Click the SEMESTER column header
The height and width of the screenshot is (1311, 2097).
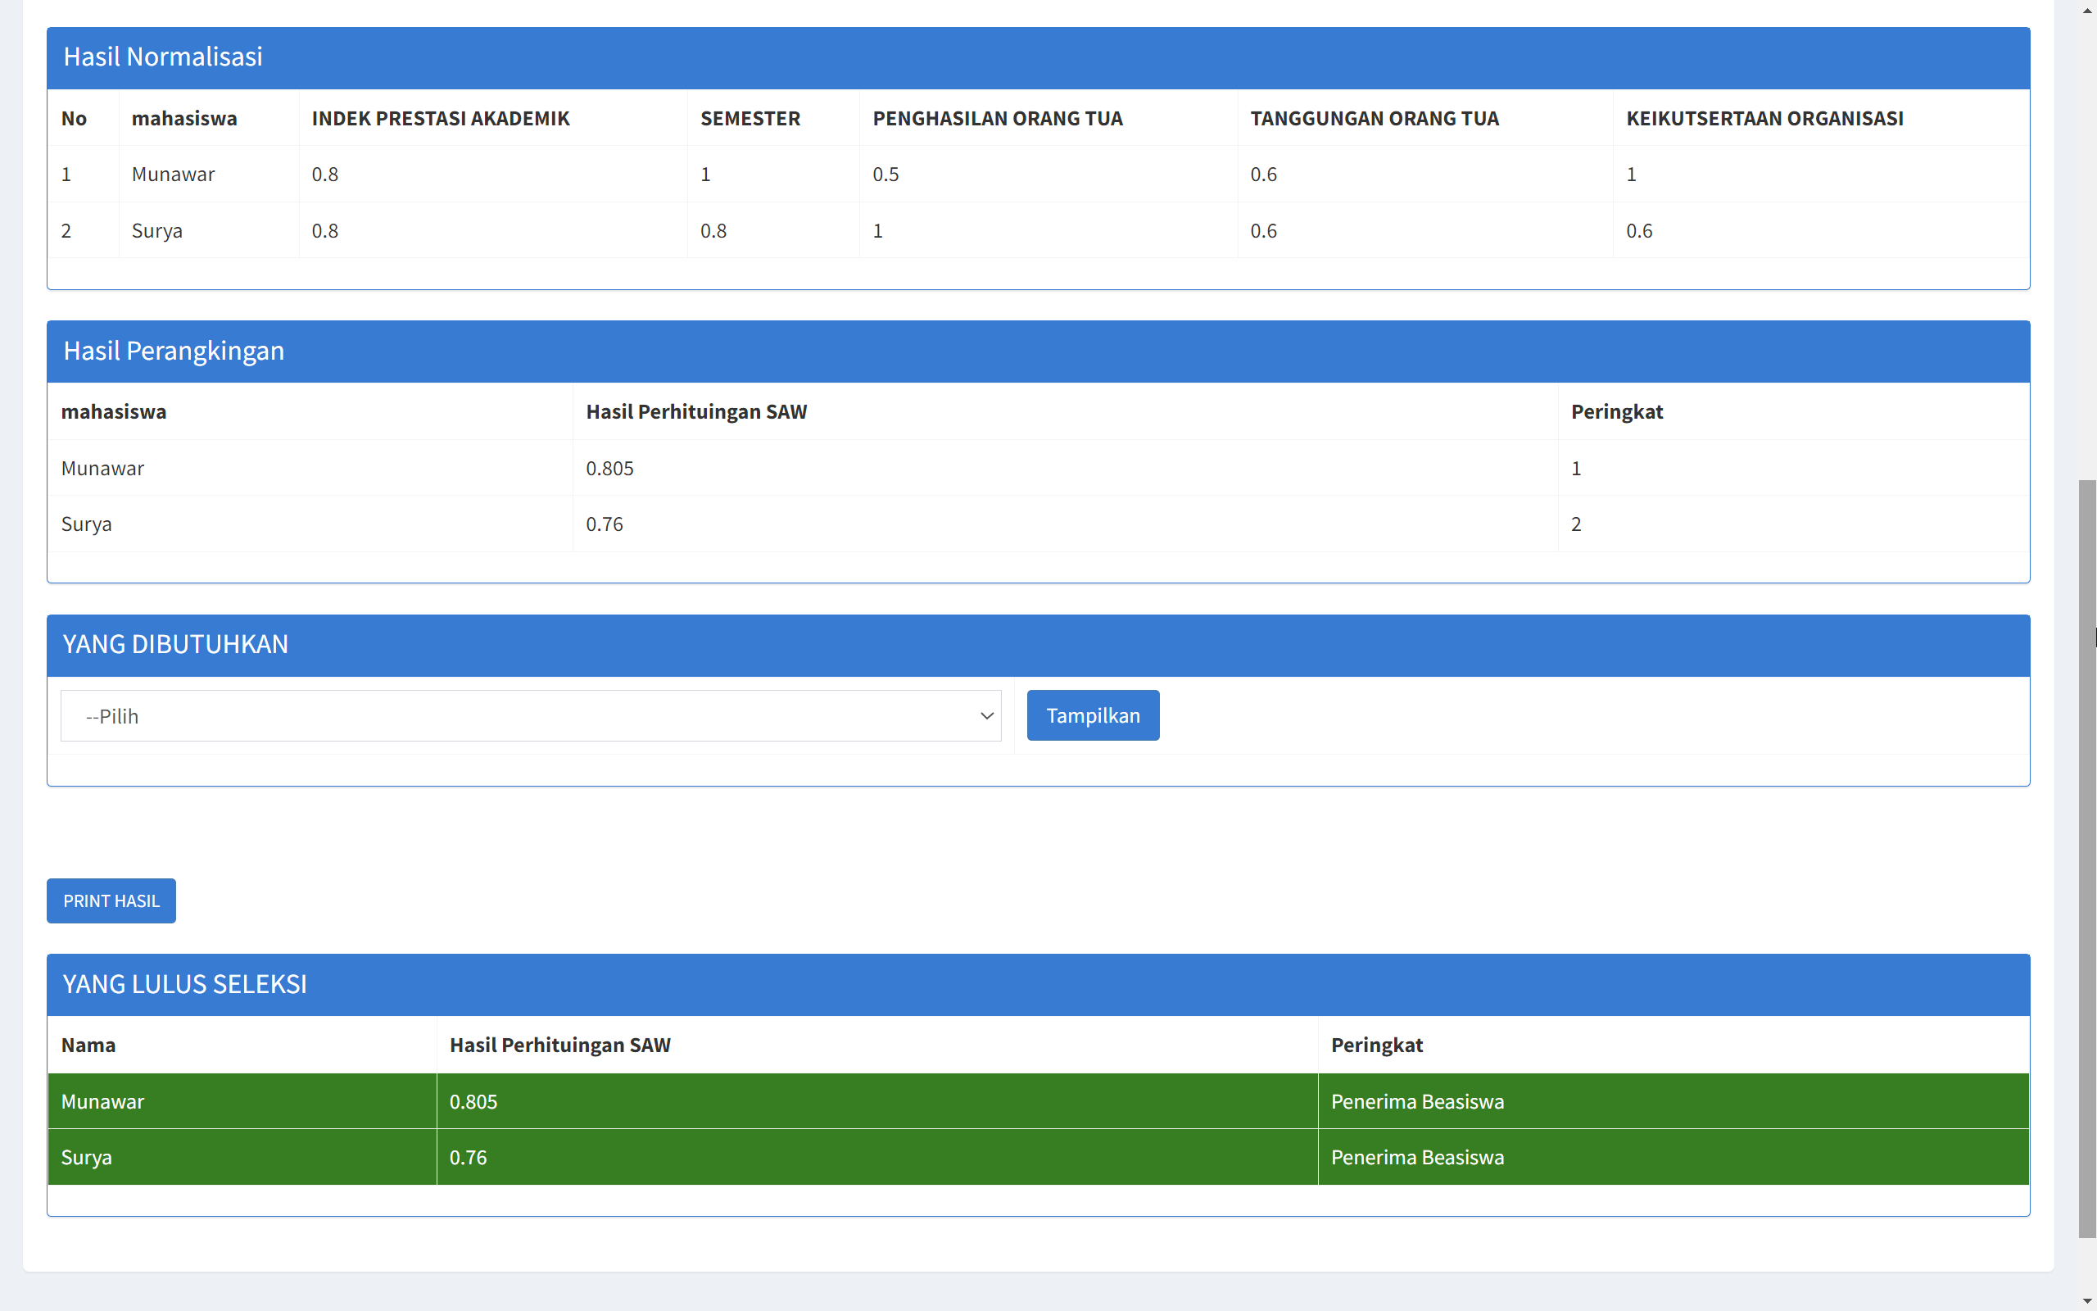[x=750, y=118]
